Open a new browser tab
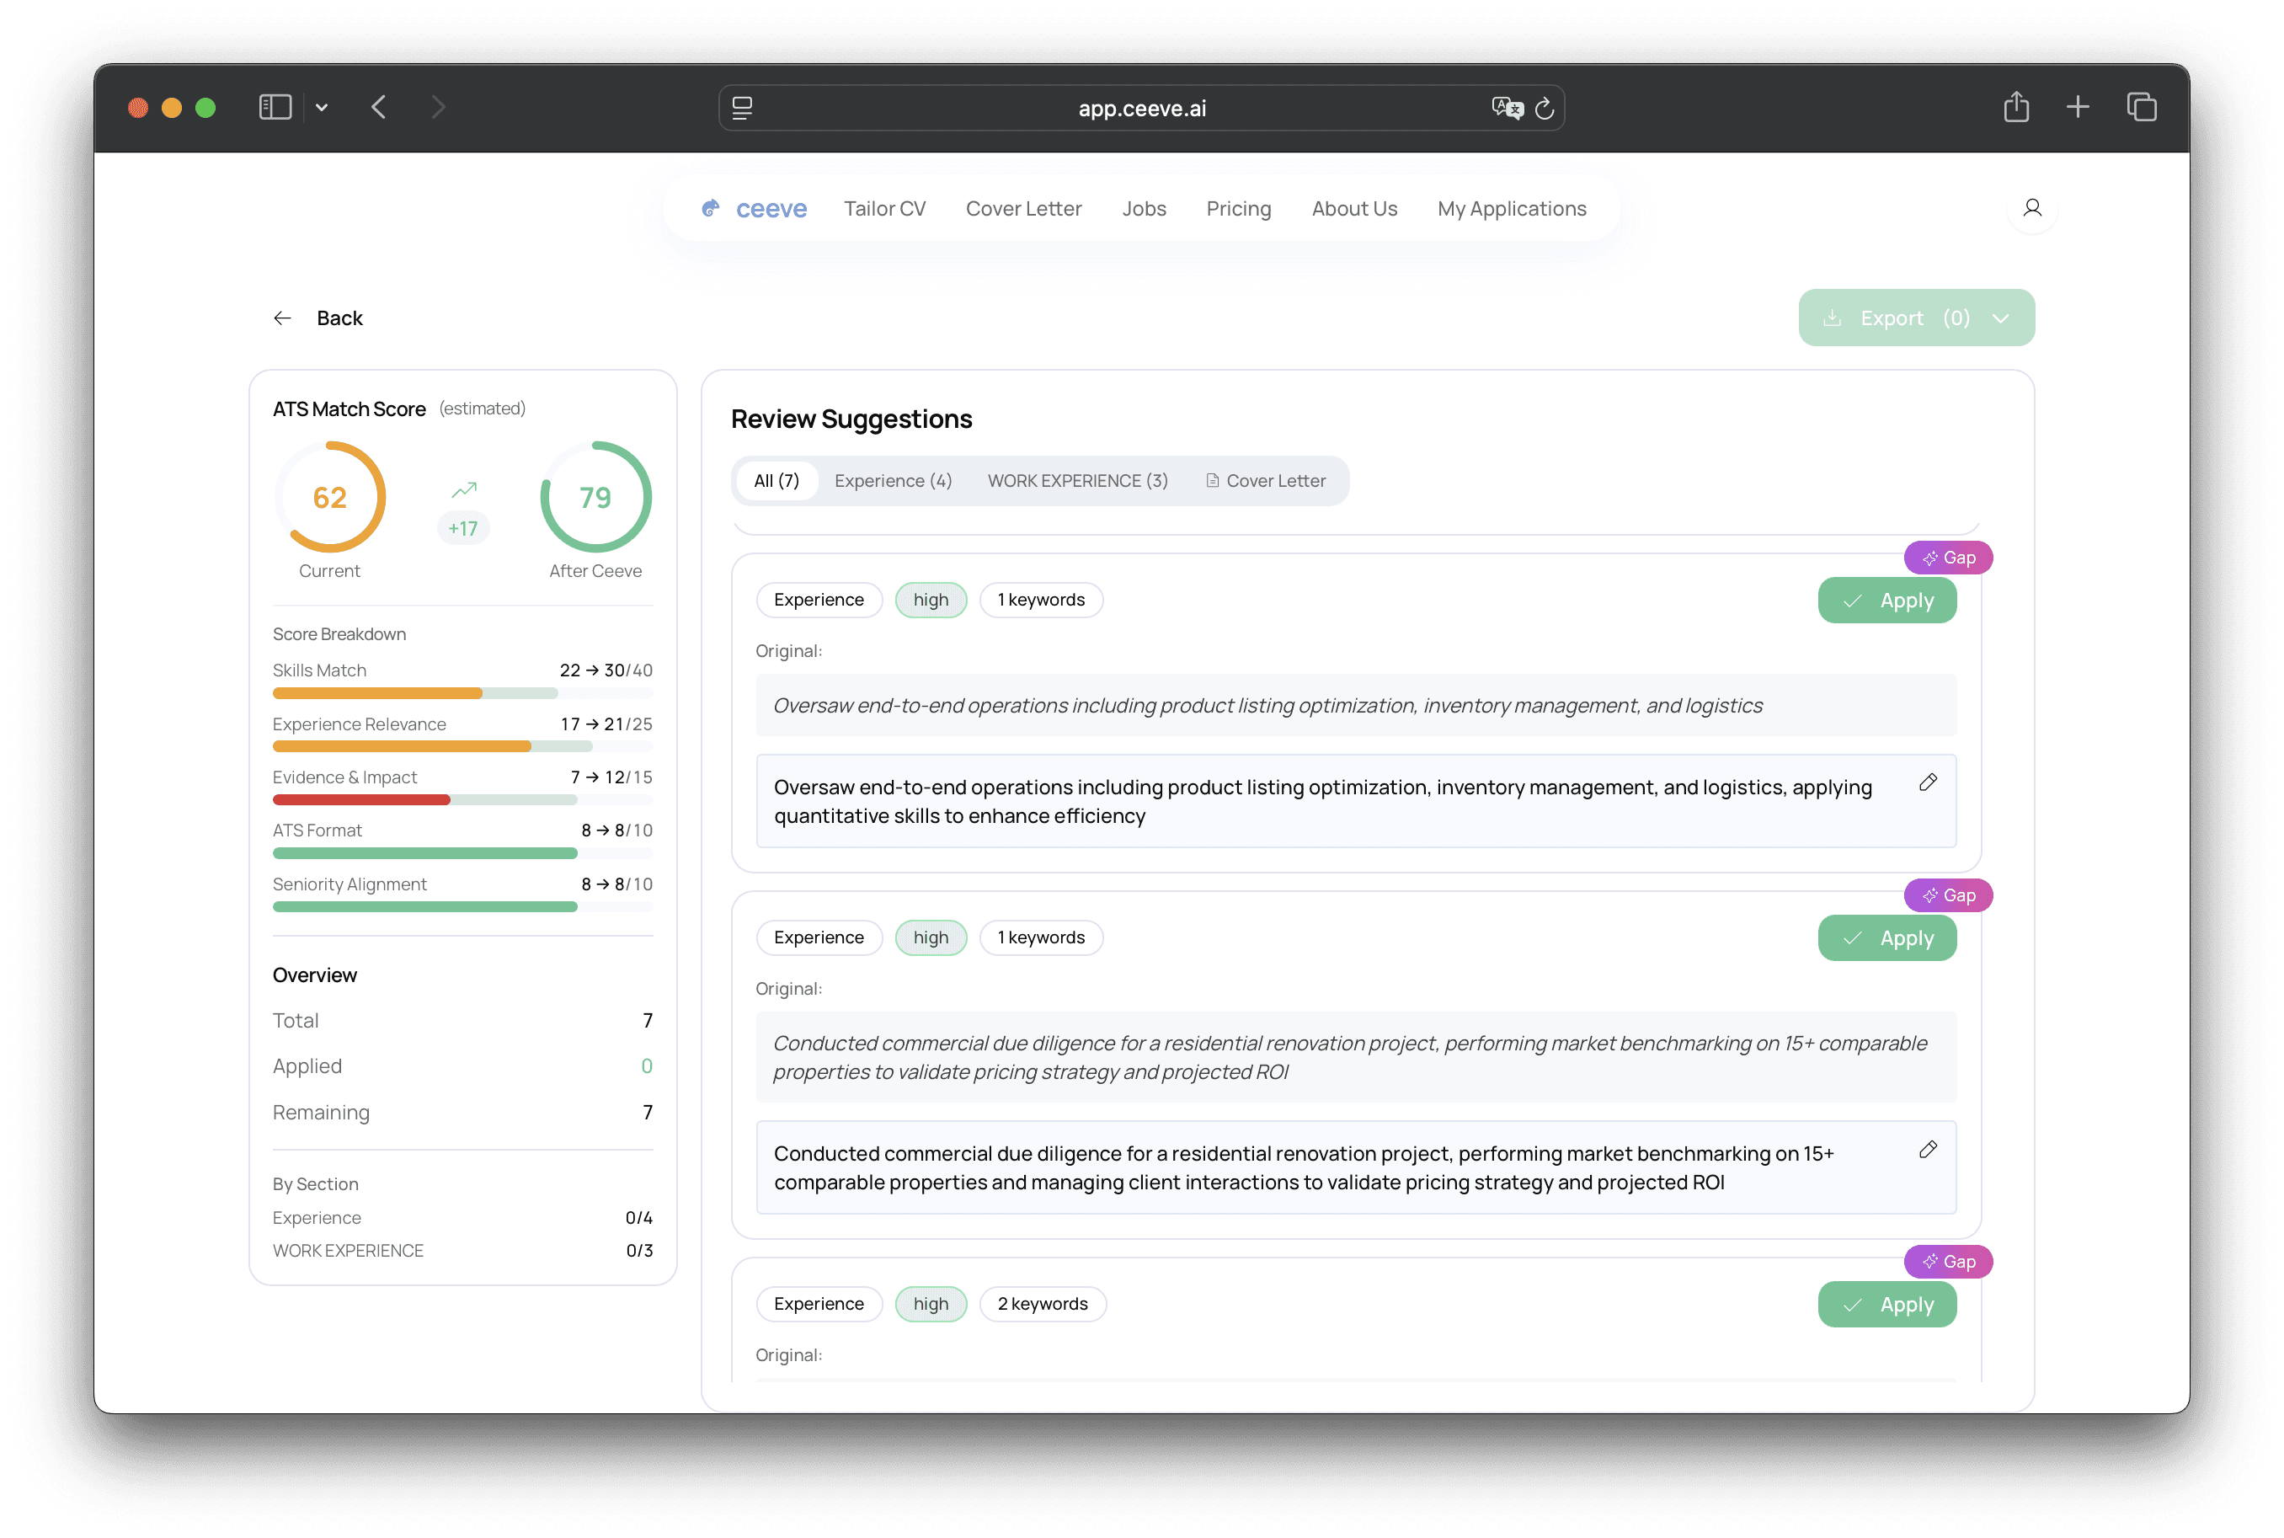 pos(2077,107)
